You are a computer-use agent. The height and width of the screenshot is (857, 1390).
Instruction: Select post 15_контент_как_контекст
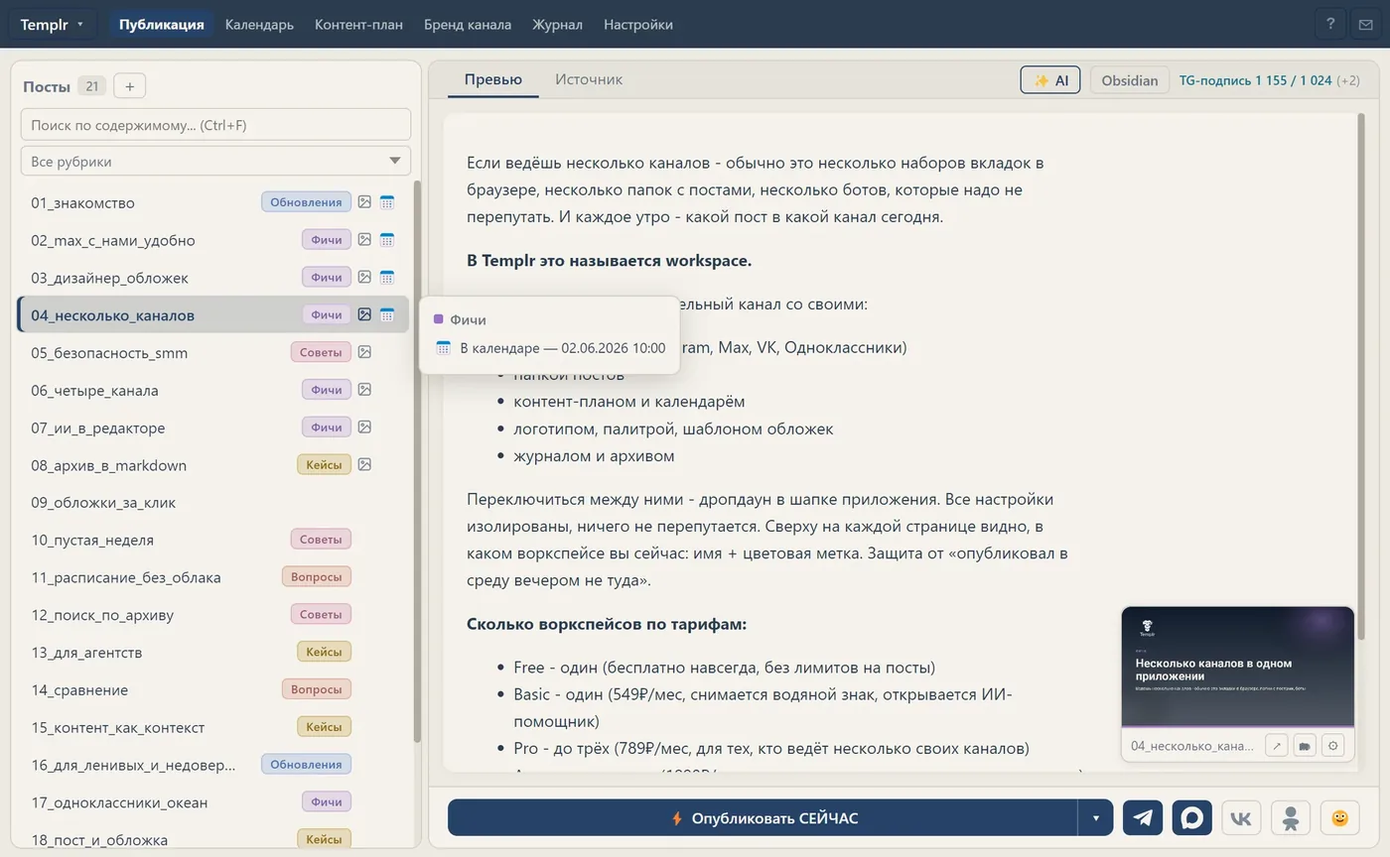[x=213, y=727]
